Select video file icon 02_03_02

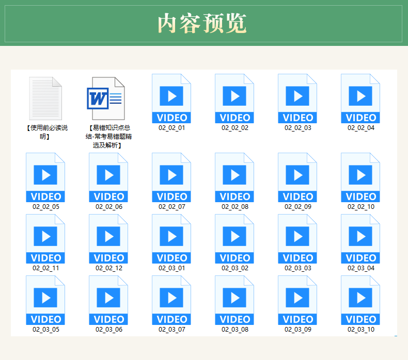[x=234, y=239]
